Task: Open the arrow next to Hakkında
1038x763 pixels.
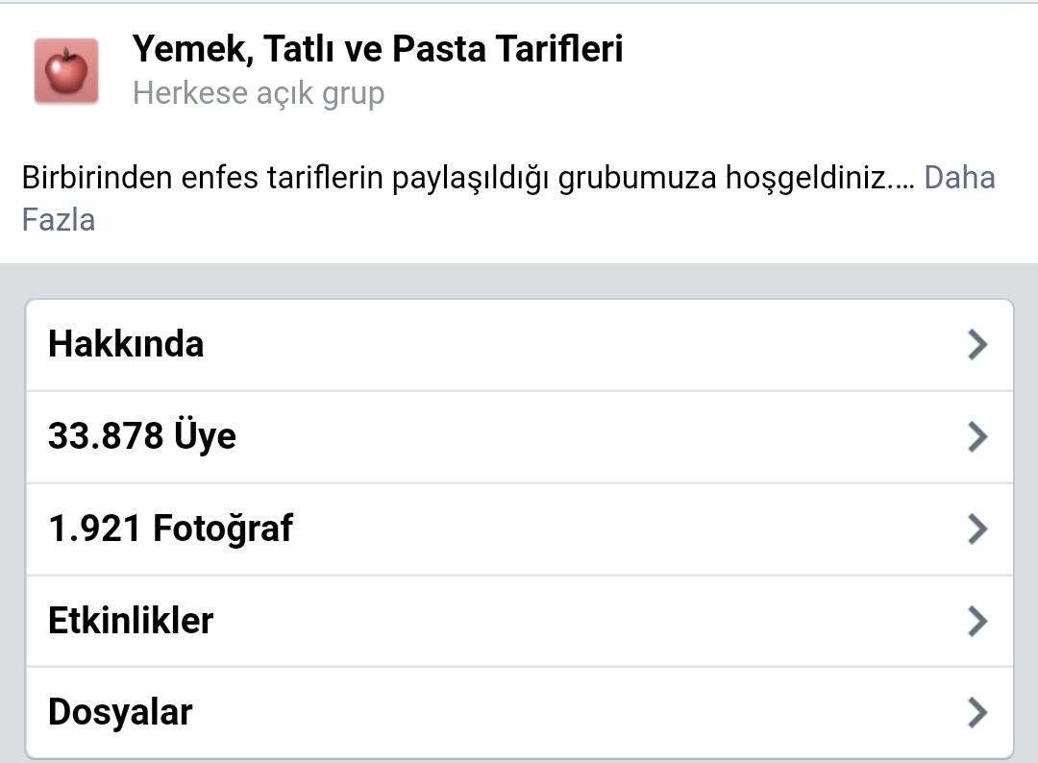Action: click(977, 345)
